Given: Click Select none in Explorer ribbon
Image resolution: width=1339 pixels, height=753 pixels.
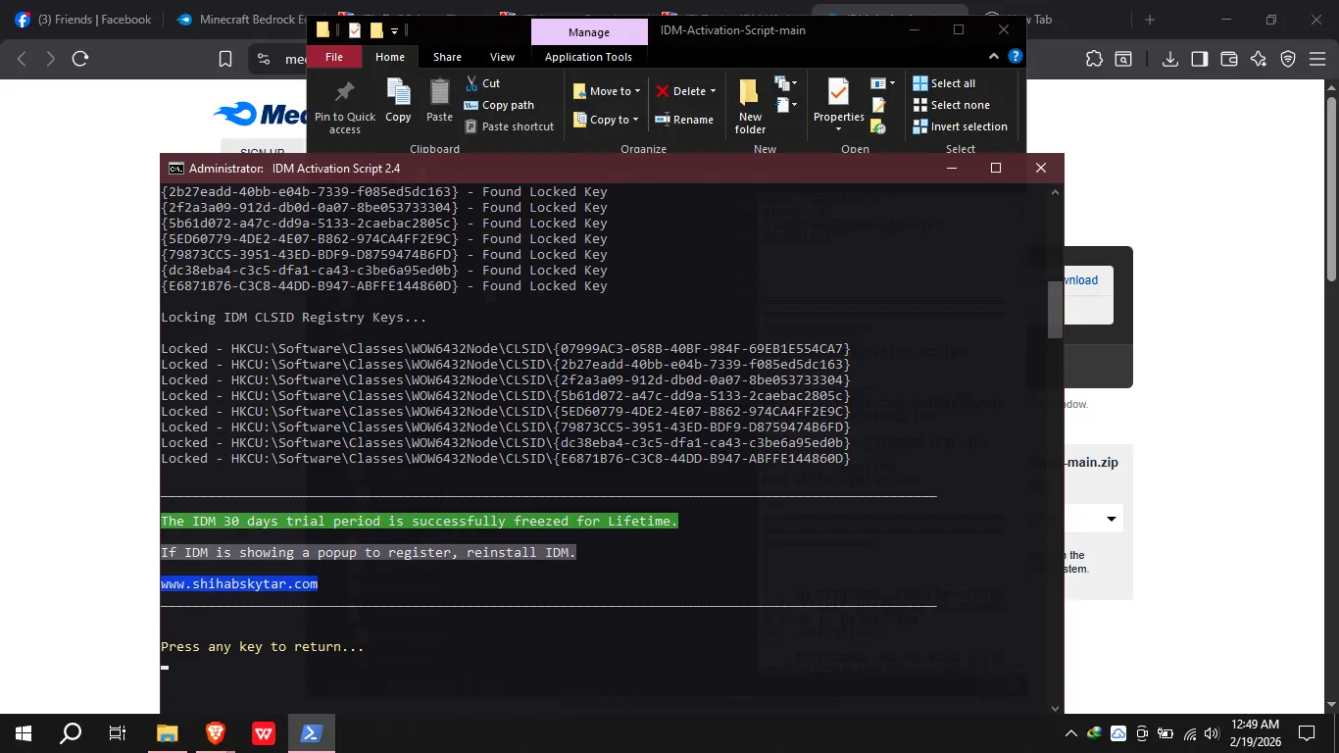Looking at the screenshot, I should [951, 105].
